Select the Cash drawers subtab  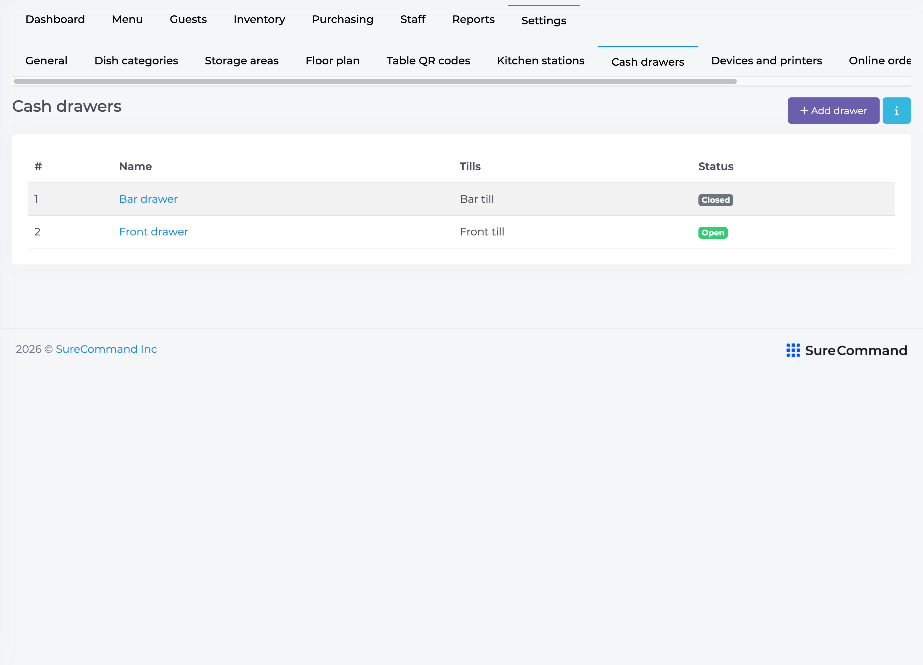647,62
